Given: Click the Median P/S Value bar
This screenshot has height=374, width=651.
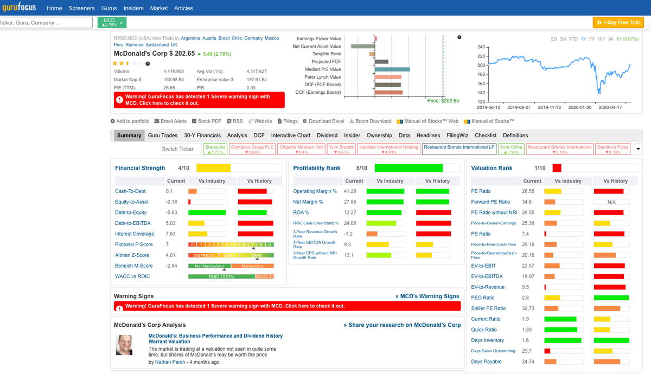Looking at the screenshot, I should 393,69.
